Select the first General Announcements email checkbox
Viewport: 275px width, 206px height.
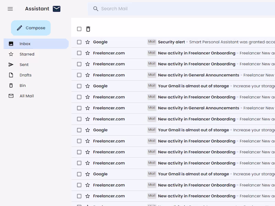79,75
